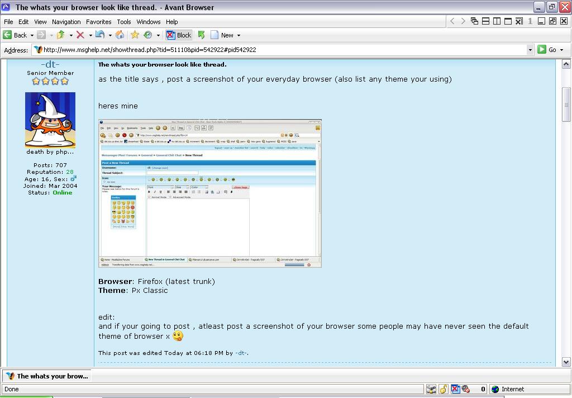Tile windows vertically
The image size is (572, 398).
[x=497, y=21]
